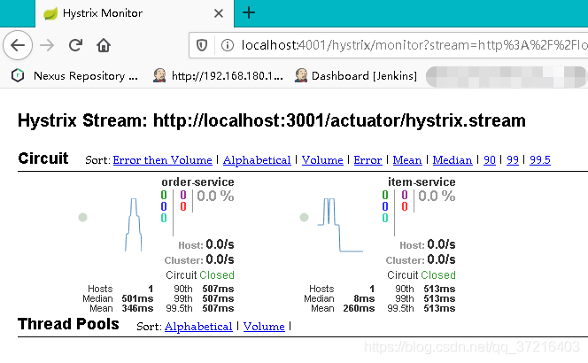Click item-service 90th 513ms value
588x363 pixels.
[x=439, y=290]
